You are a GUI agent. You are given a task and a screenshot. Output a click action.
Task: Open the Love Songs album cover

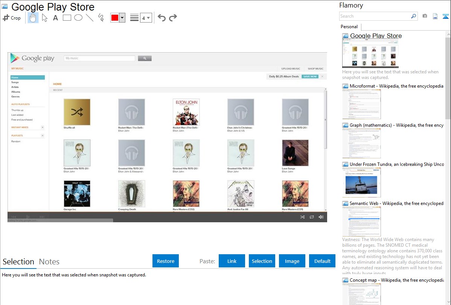tap(295, 153)
